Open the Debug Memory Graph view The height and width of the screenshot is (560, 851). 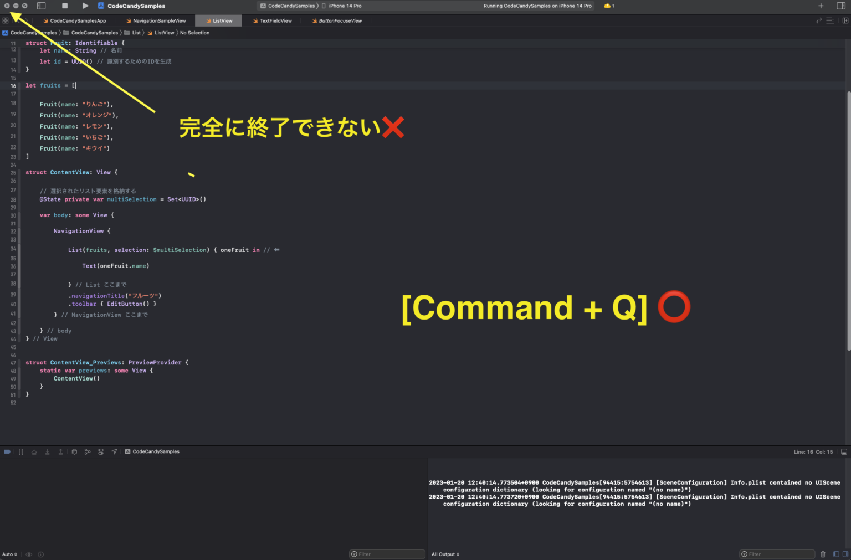[x=88, y=451]
